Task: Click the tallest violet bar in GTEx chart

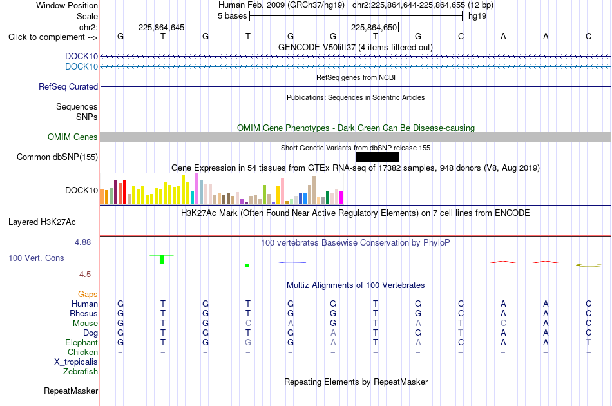Action: [x=196, y=189]
